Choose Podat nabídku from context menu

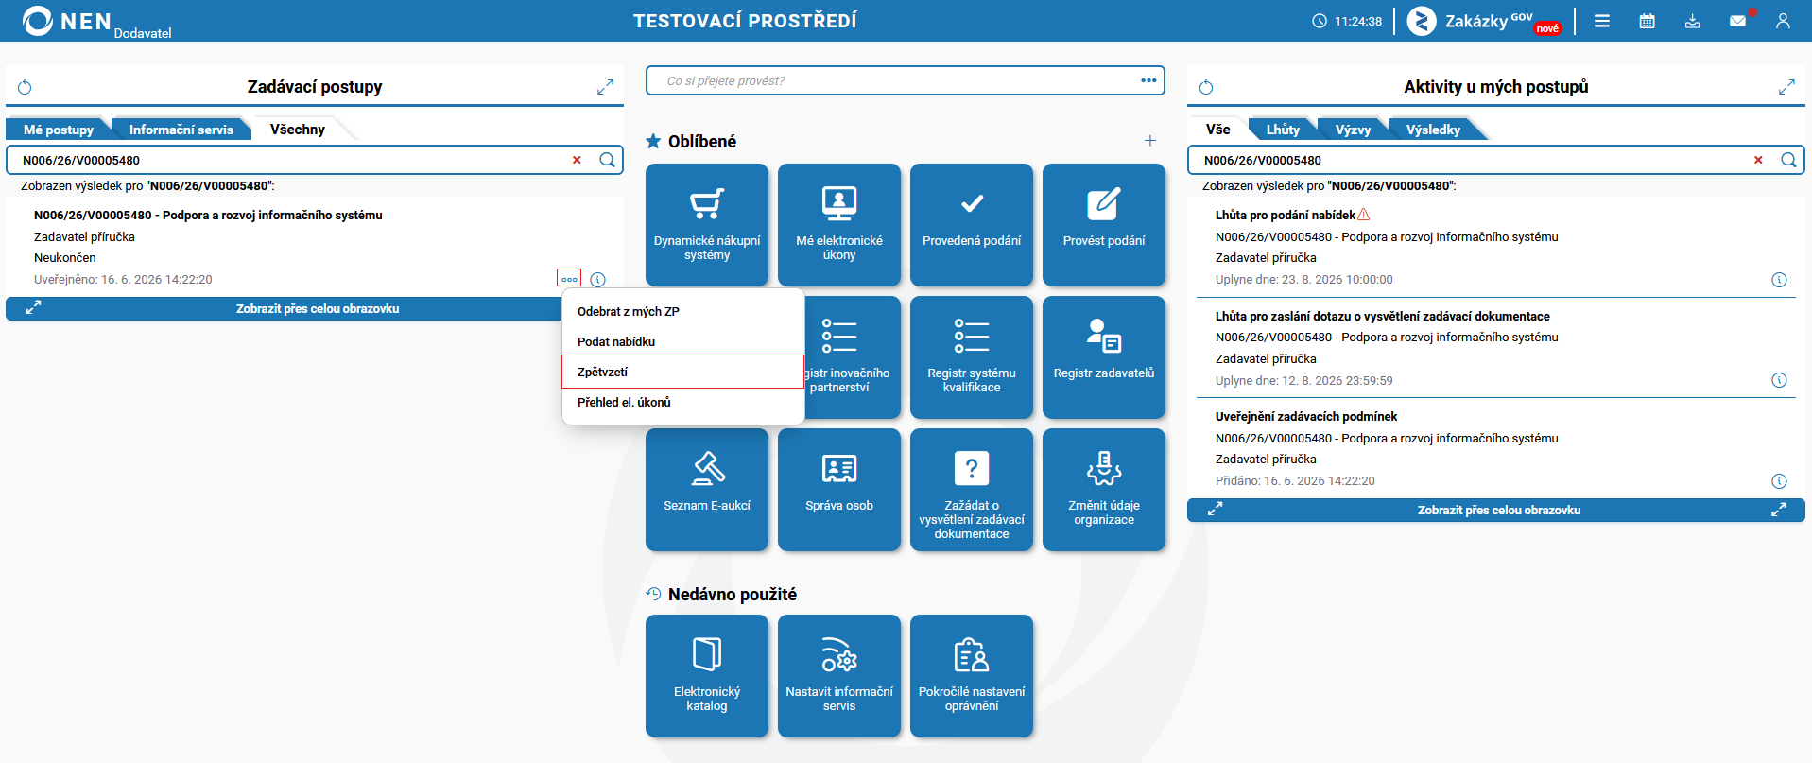pyautogui.click(x=682, y=341)
